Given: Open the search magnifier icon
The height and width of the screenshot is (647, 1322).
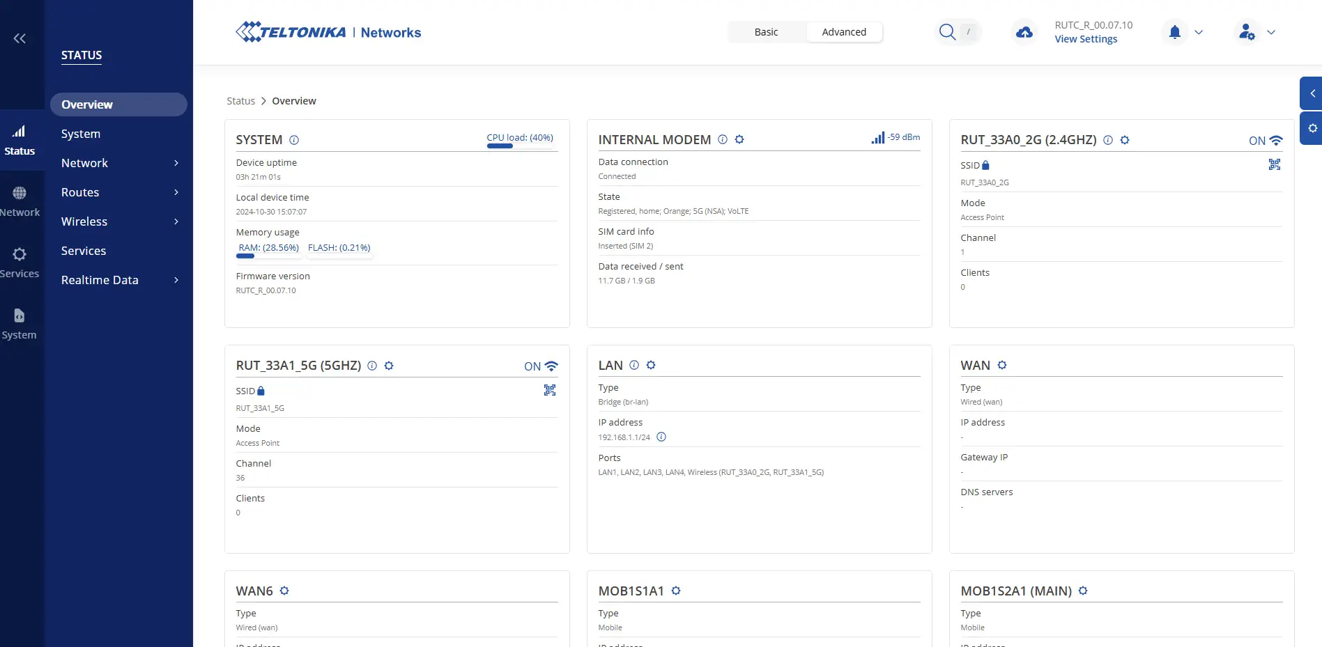Looking at the screenshot, I should [946, 32].
